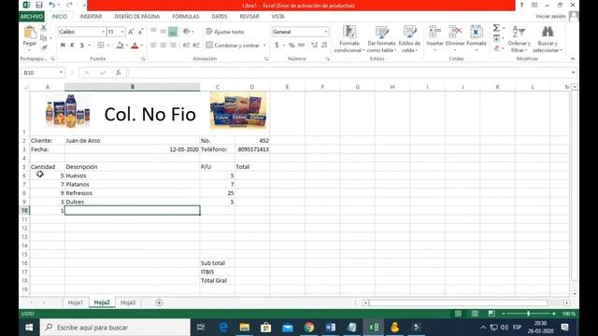Click the Format Painter brush icon

pyautogui.click(x=44, y=48)
